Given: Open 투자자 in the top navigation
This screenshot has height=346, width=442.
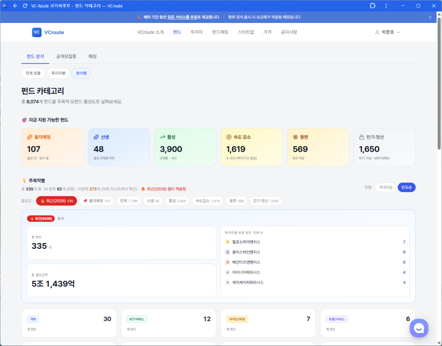Looking at the screenshot, I should coord(197,32).
